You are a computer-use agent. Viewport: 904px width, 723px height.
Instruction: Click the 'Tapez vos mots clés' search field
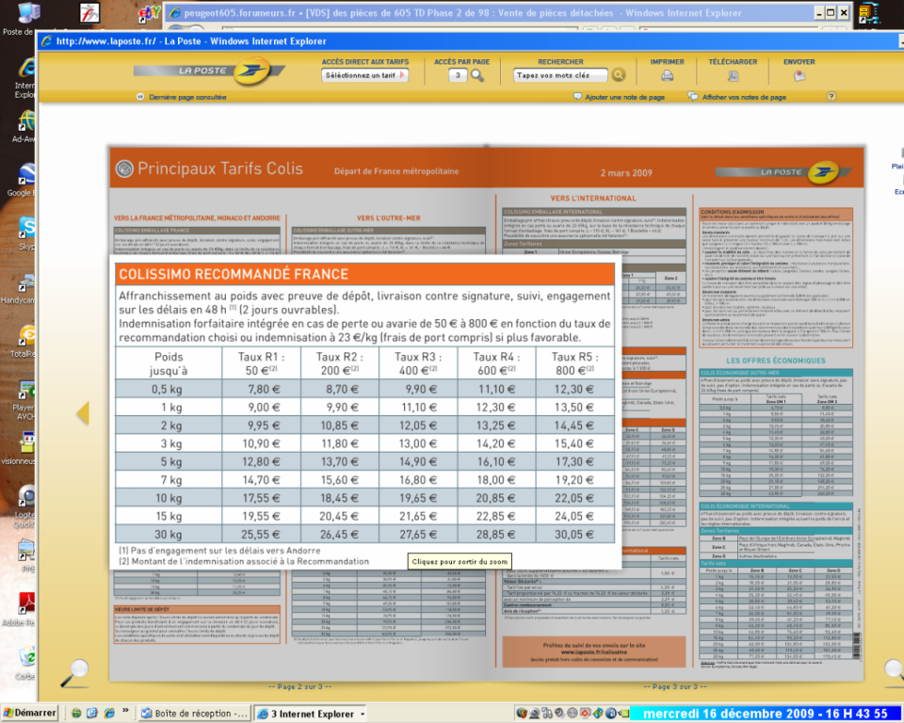coord(559,75)
